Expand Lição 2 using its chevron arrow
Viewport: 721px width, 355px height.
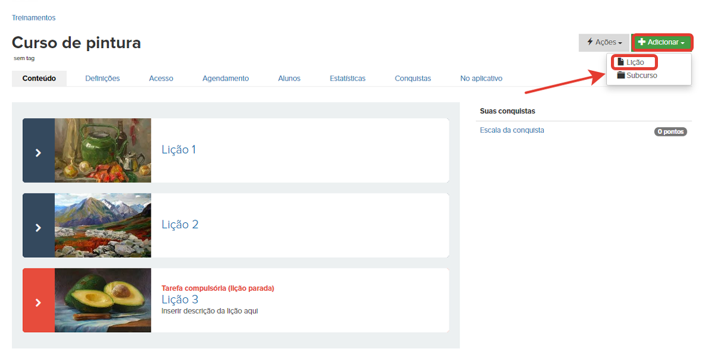[x=38, y=228]
